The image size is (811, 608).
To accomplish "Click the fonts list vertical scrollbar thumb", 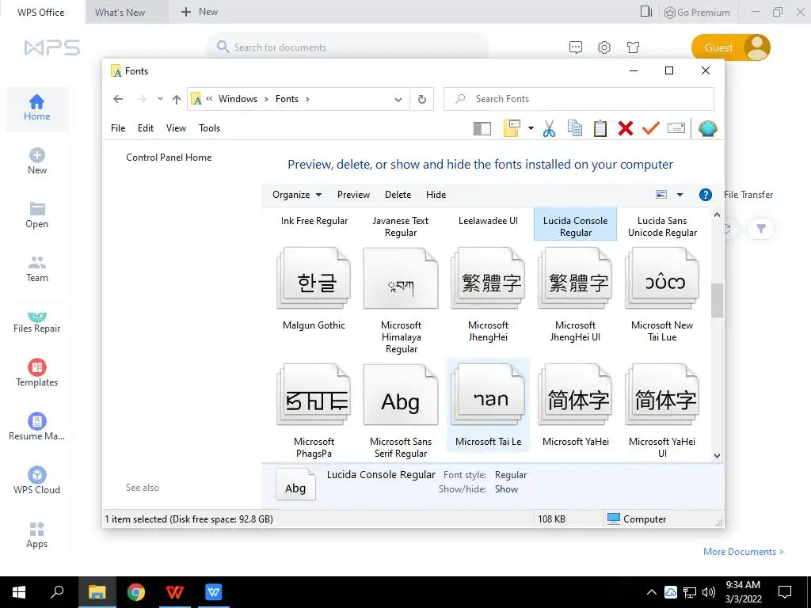I will click(x=717, y=300).
